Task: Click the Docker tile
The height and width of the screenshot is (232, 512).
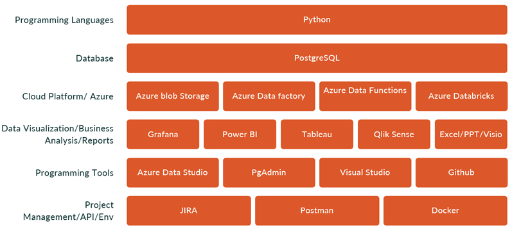Action: tap(445, 211)
